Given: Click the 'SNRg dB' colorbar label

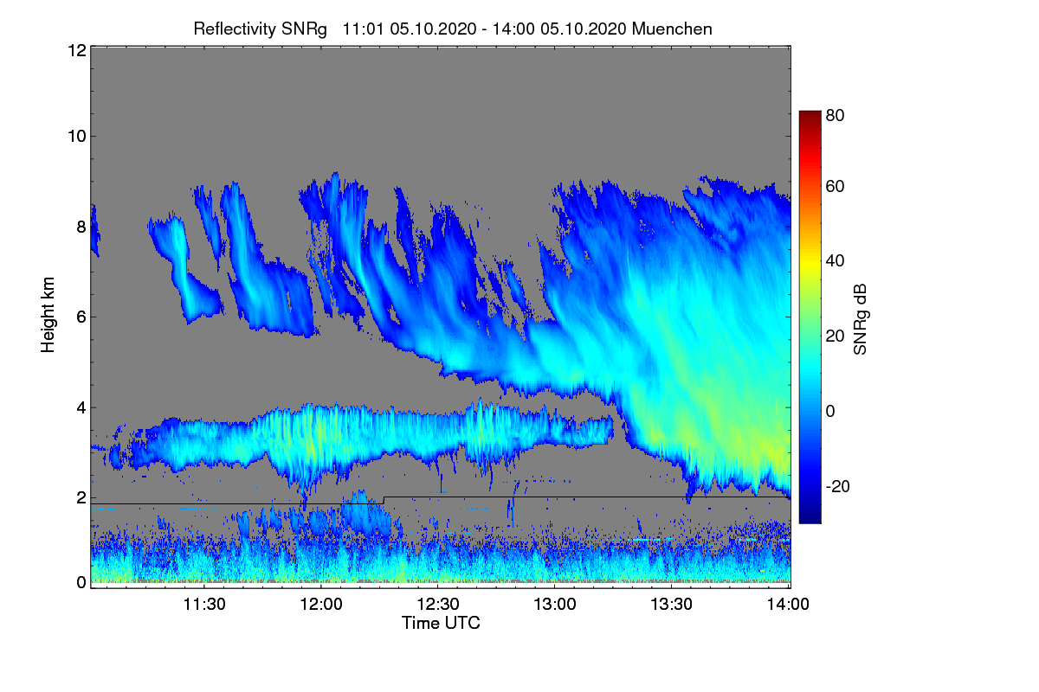Looking at the screenshot, I should click(861, 318).
